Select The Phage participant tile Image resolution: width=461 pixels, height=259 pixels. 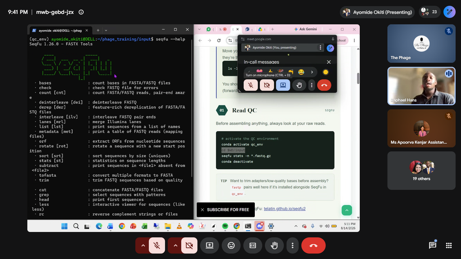click(421, 44)
